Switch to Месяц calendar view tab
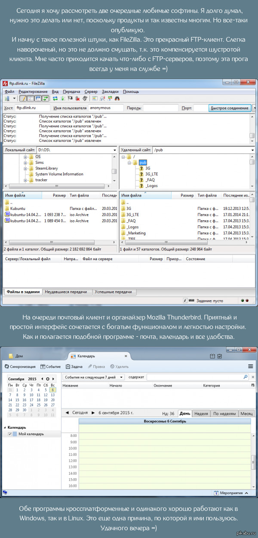Viewport: 258px width, 538px height. [246, 413]
